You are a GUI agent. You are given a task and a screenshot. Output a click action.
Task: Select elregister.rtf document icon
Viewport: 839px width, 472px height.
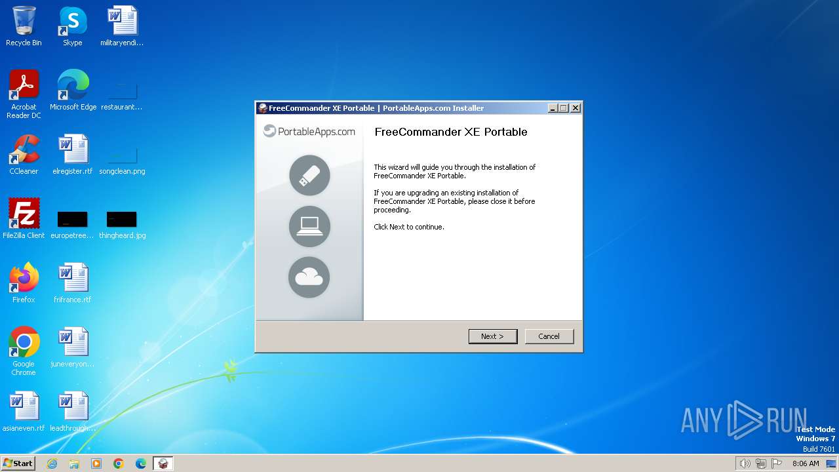pyautogui.click(x=73, y=155)
